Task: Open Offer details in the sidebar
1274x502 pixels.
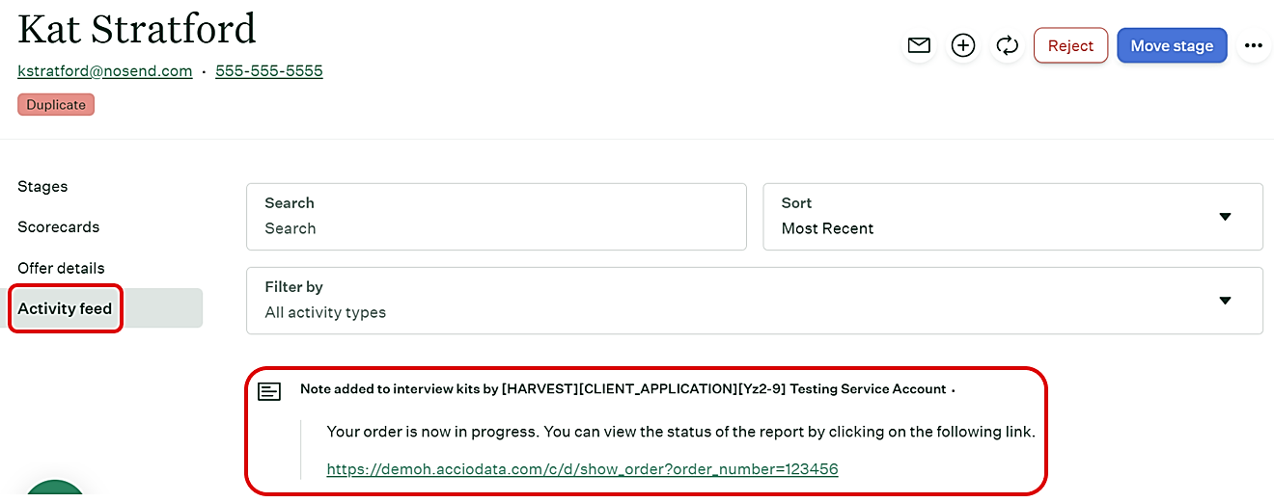Action: pos(61,268)
